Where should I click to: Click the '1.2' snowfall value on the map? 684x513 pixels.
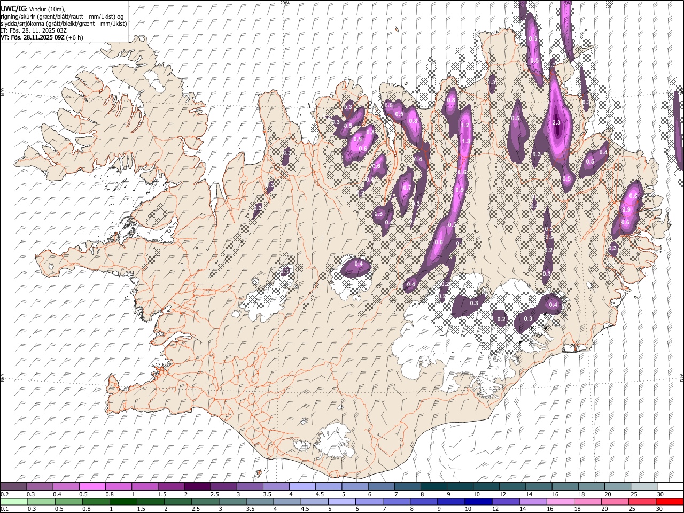[465, 125]
